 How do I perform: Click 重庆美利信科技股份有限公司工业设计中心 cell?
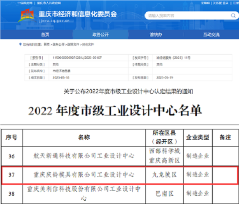click(x=84, y=194)
